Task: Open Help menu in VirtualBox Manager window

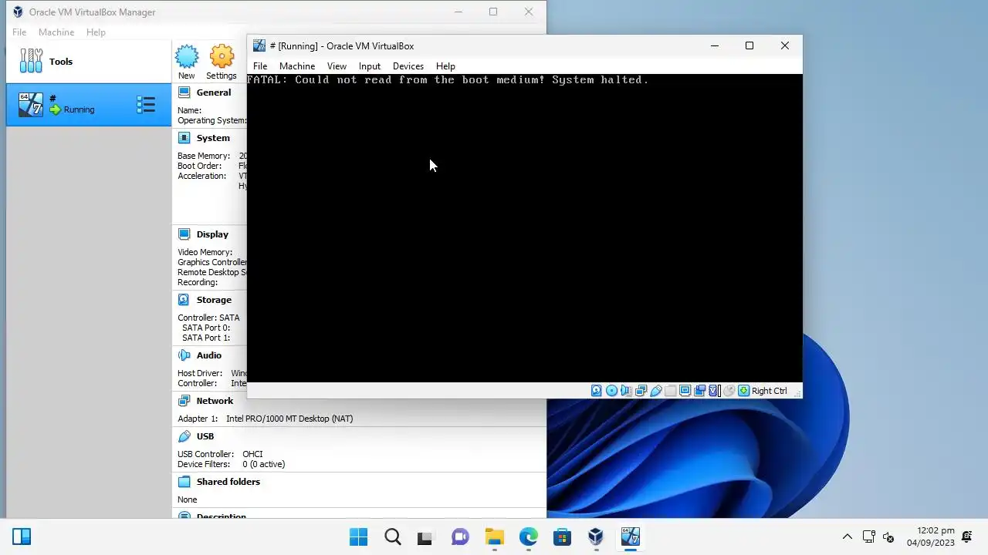Action: pyautogui.click(x=96, y=32)
